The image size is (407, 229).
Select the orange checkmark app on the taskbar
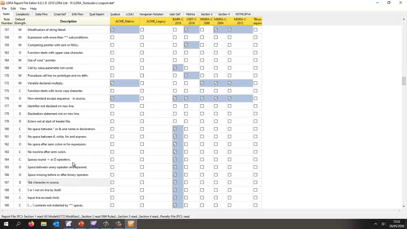[x=131, y=224]
